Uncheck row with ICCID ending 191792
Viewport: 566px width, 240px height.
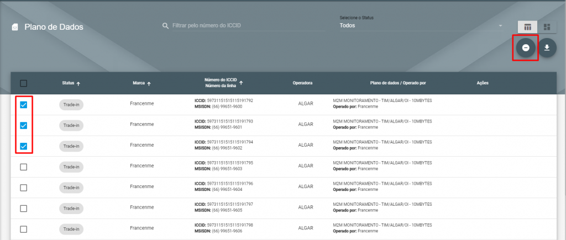23,105
